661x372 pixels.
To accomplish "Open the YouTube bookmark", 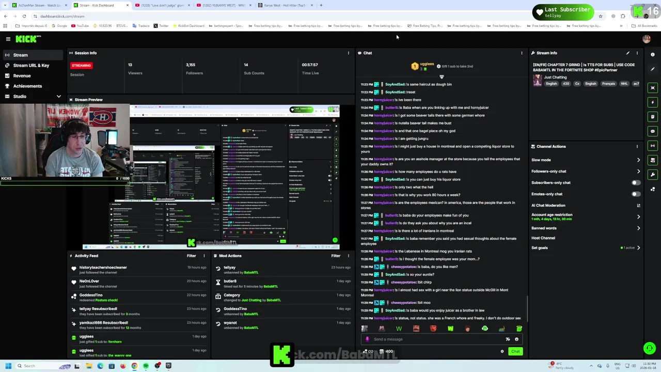I will point(80,26).
